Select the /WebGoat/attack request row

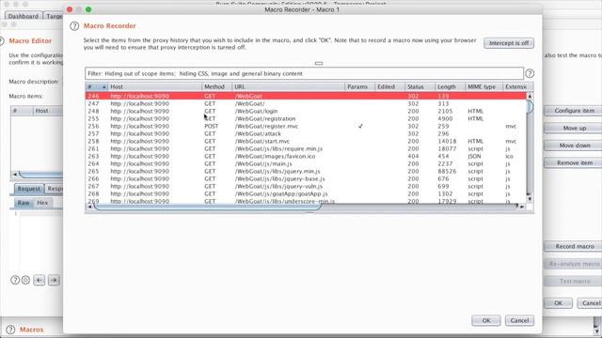click(x=306, y=133)
